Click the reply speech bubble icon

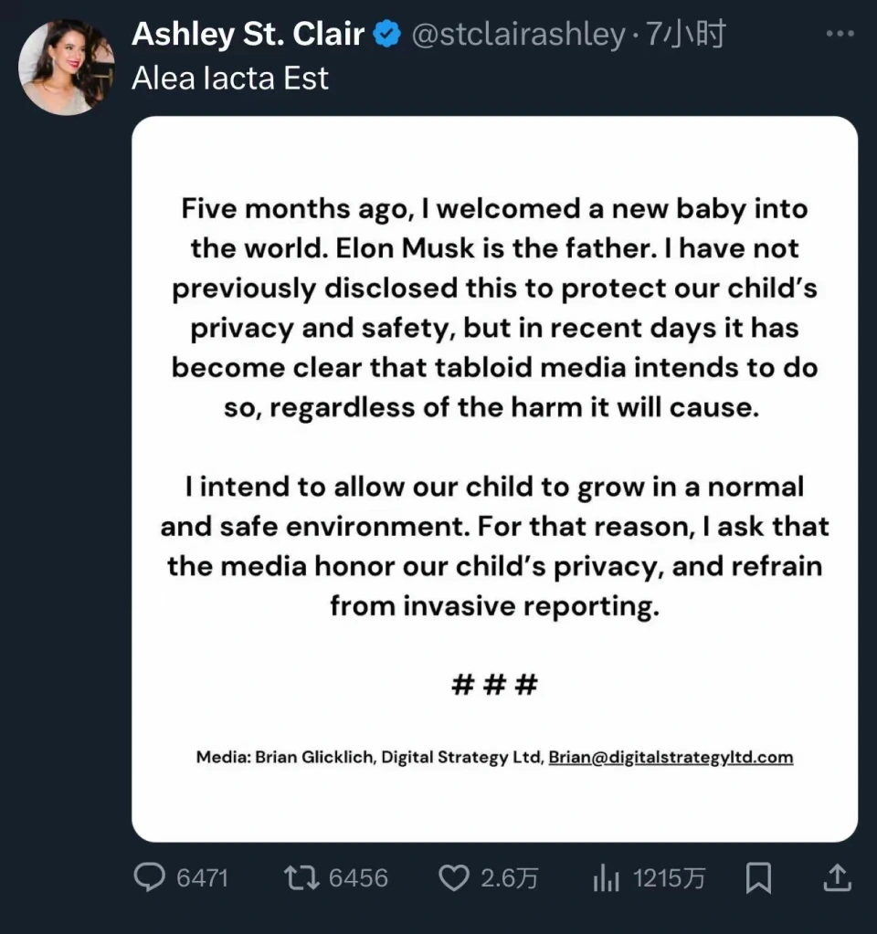(150, 877)
